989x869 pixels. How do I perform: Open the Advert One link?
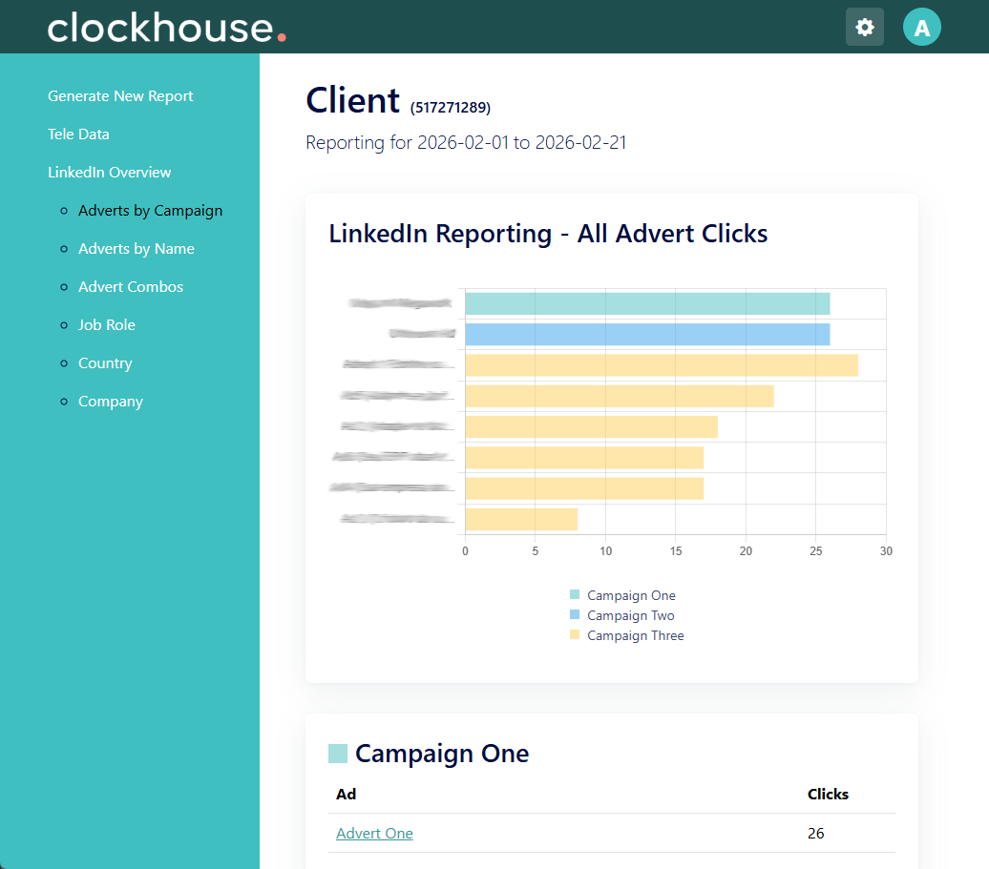pos(374,833)
